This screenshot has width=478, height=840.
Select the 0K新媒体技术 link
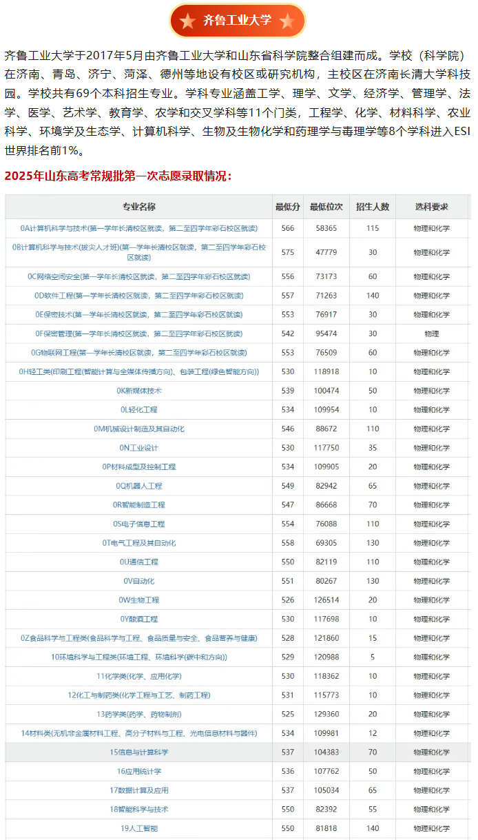coord(139,391)
